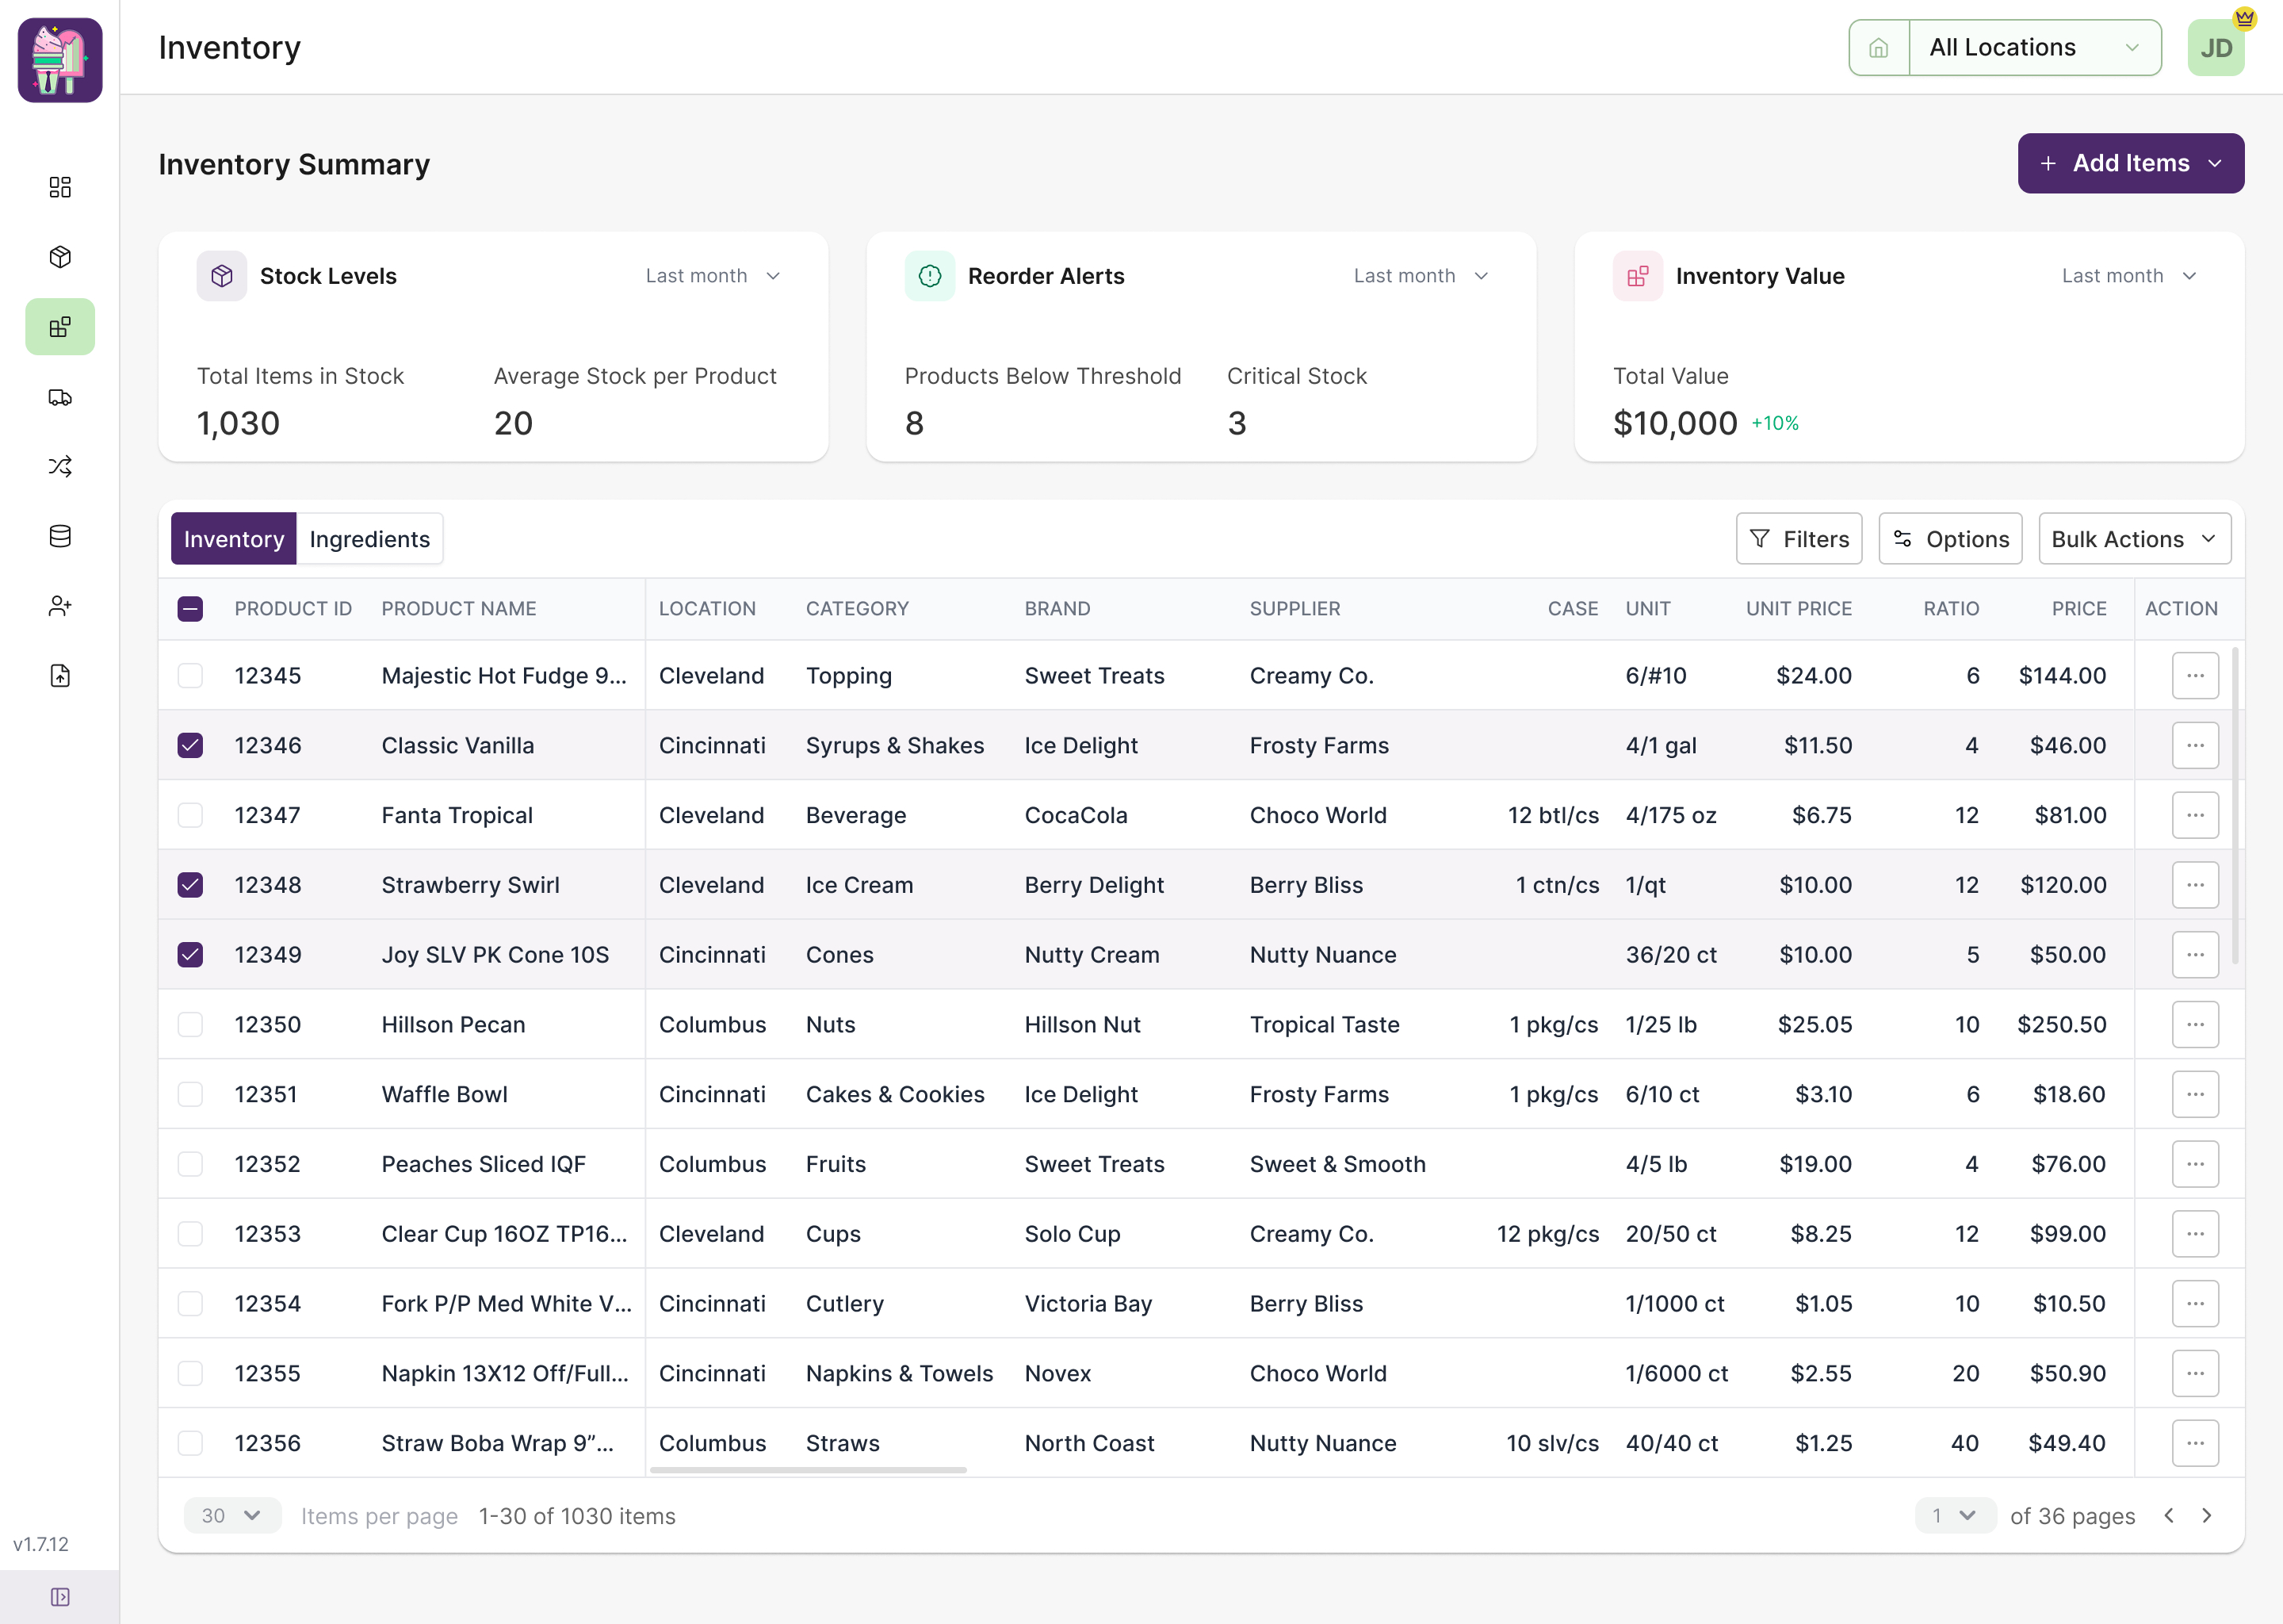Image resolution: width=2283 pixels, height=1624 pixels.
Task: Click the Inventory Value card icon
Action: coord(1637,276)
